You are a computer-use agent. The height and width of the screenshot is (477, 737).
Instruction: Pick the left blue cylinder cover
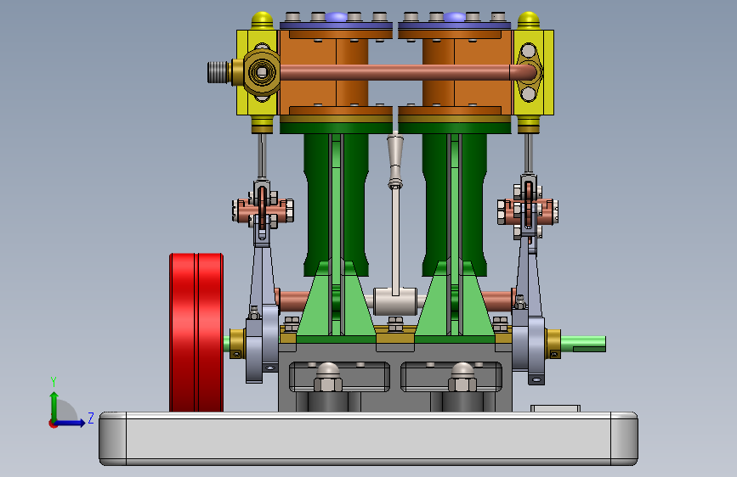coord(336,25)
